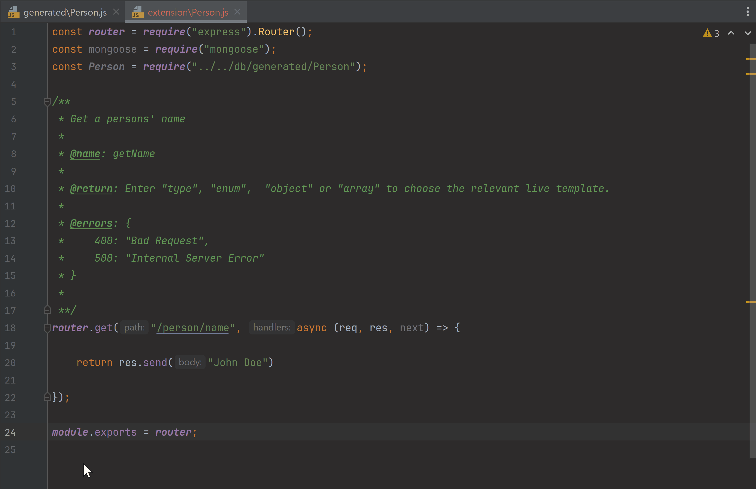Click JS file icon on generated\Person.js tab
The height and width of the screenshot is (489, 756).
point(13,12)
